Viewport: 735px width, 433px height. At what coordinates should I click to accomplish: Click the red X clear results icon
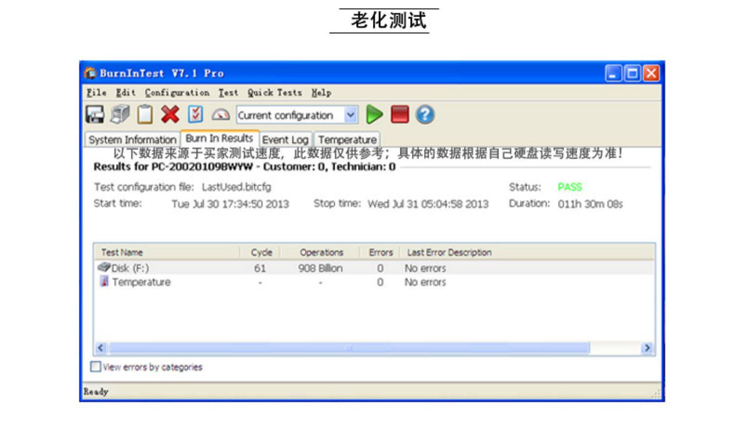[170, 114]
